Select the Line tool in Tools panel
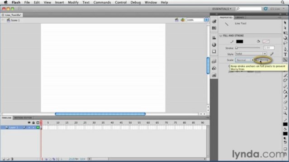The width and height of the screenshot is (289, 162). (285, 60)
